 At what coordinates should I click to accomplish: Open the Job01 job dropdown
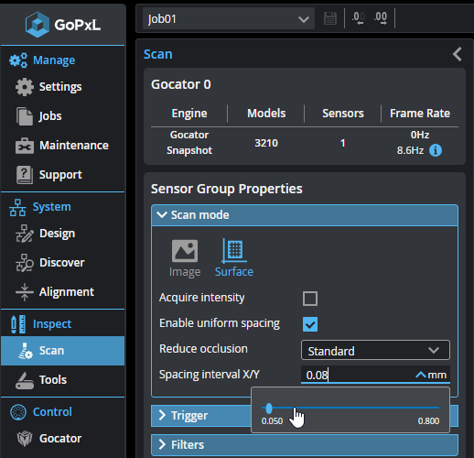click(229, 19)
